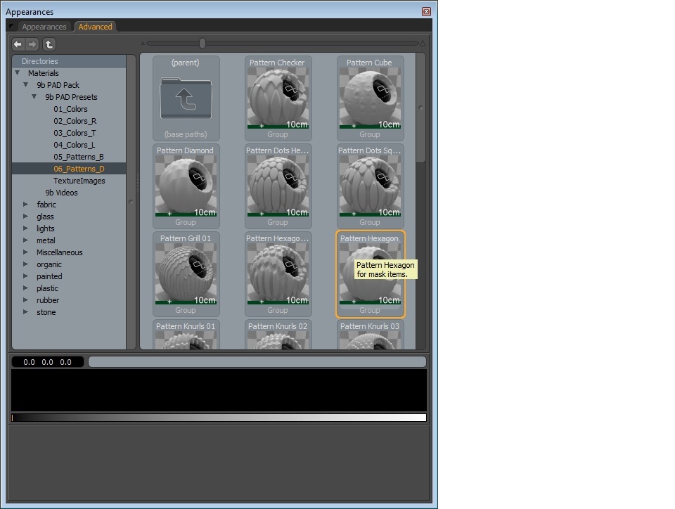
Task: Click the forward navigation arrow button
Action: (x=32, y=44)
